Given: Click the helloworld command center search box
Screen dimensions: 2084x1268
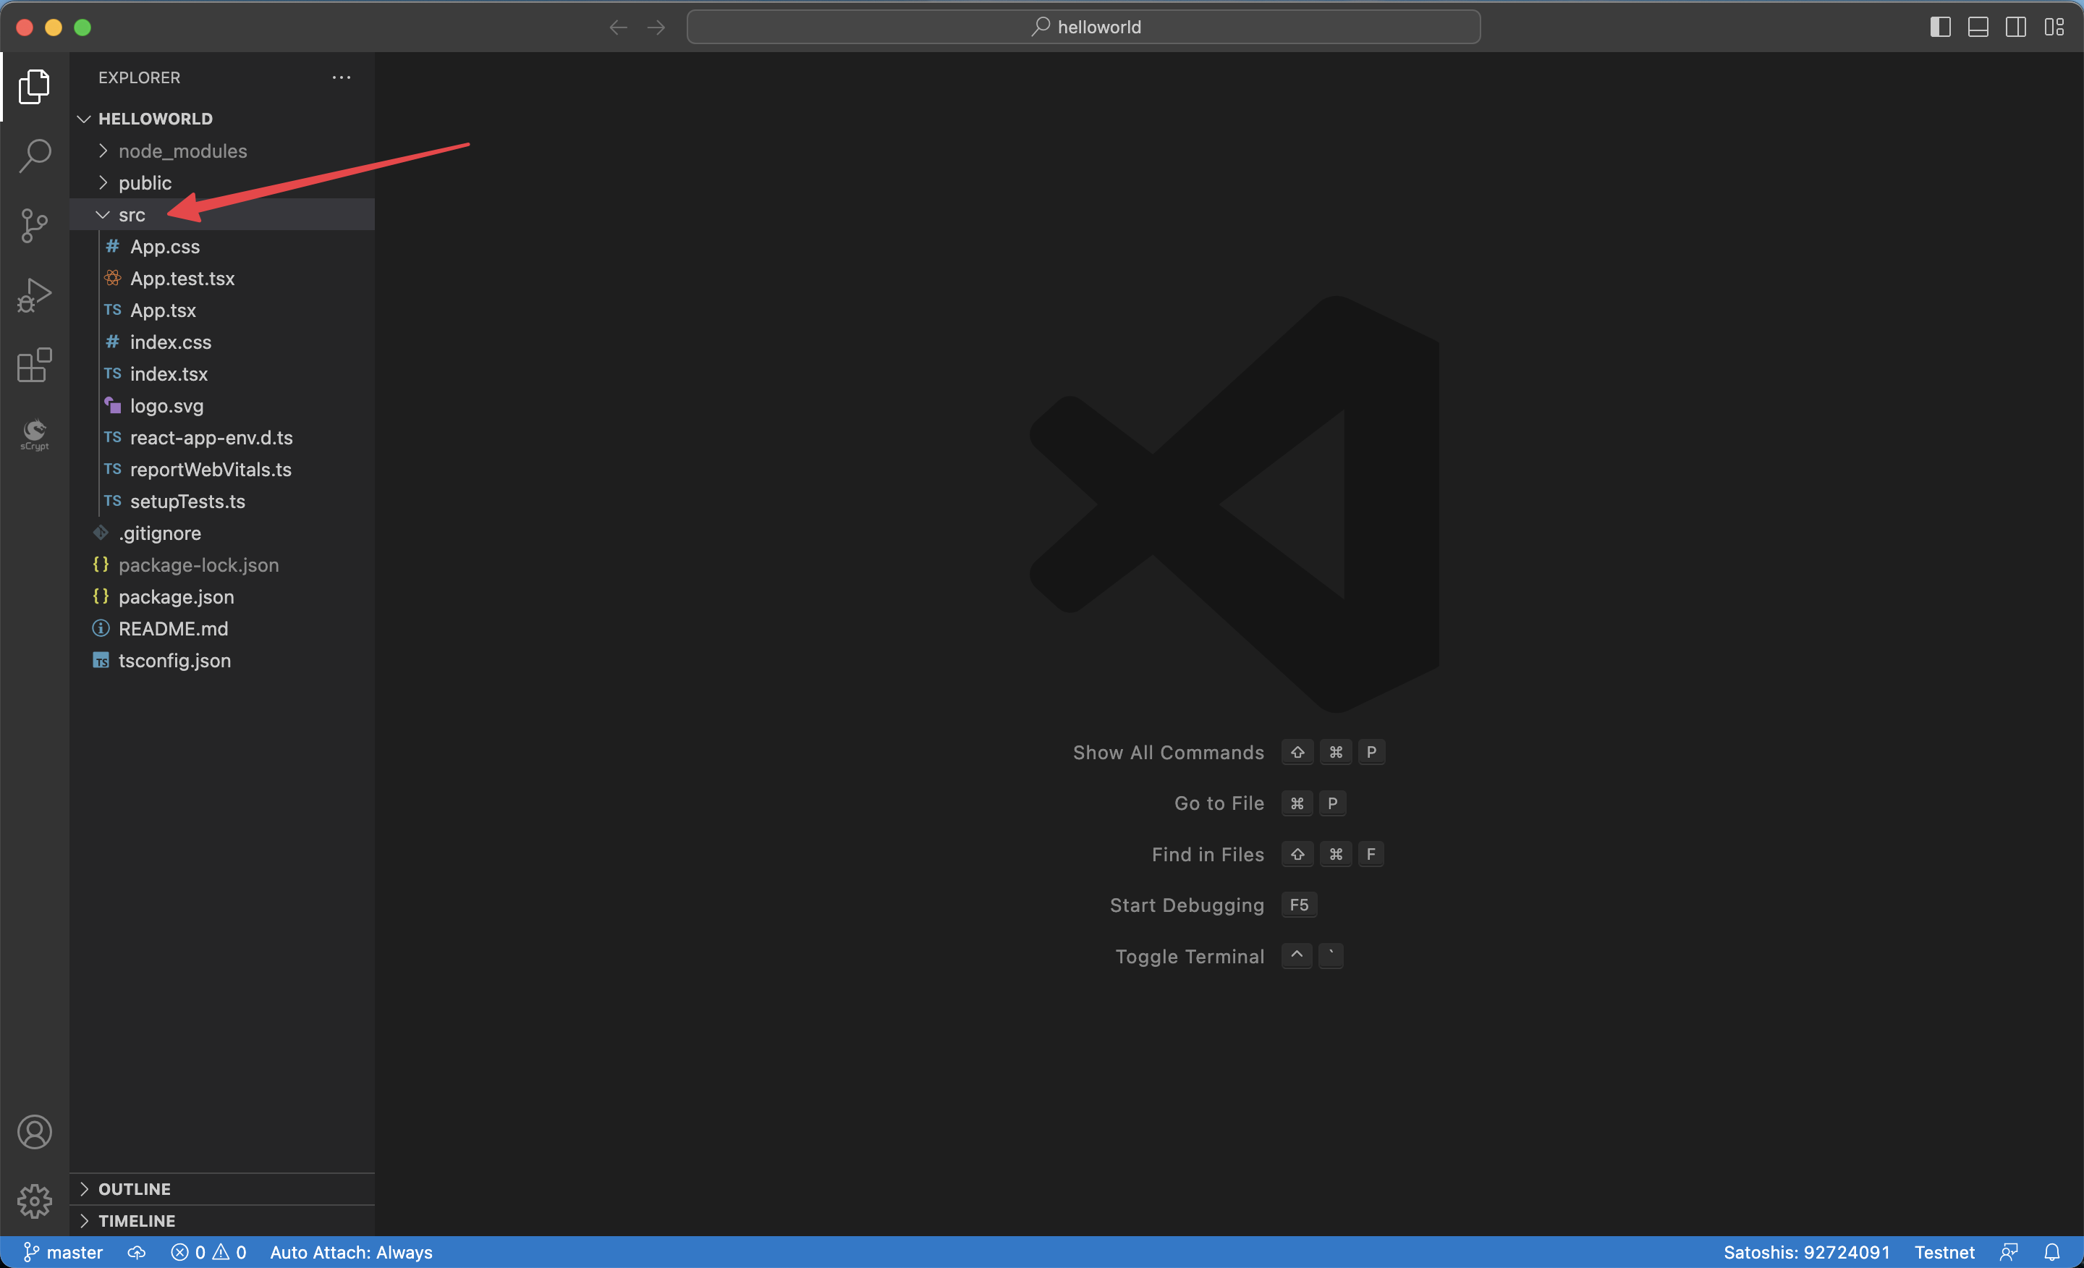Looking at the screenshot, I should pos(1083,27).
